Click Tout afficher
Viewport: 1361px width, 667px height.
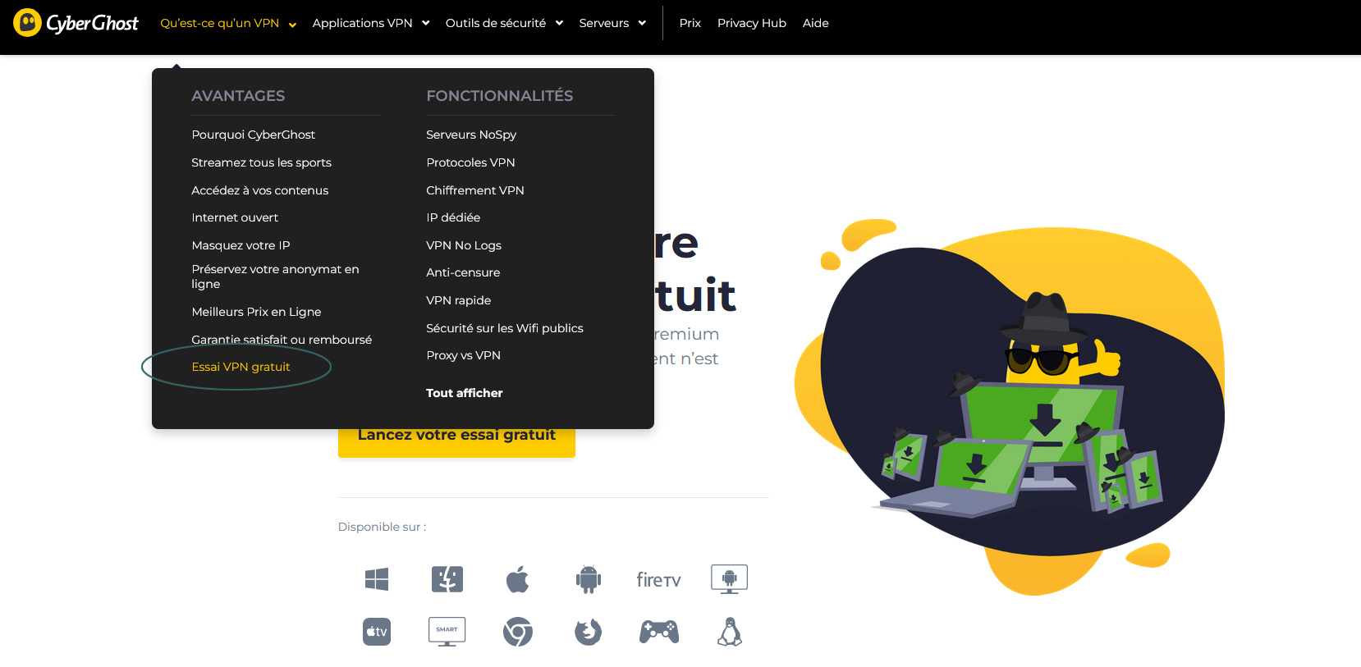pyautogui.click(x=465, y=393)
